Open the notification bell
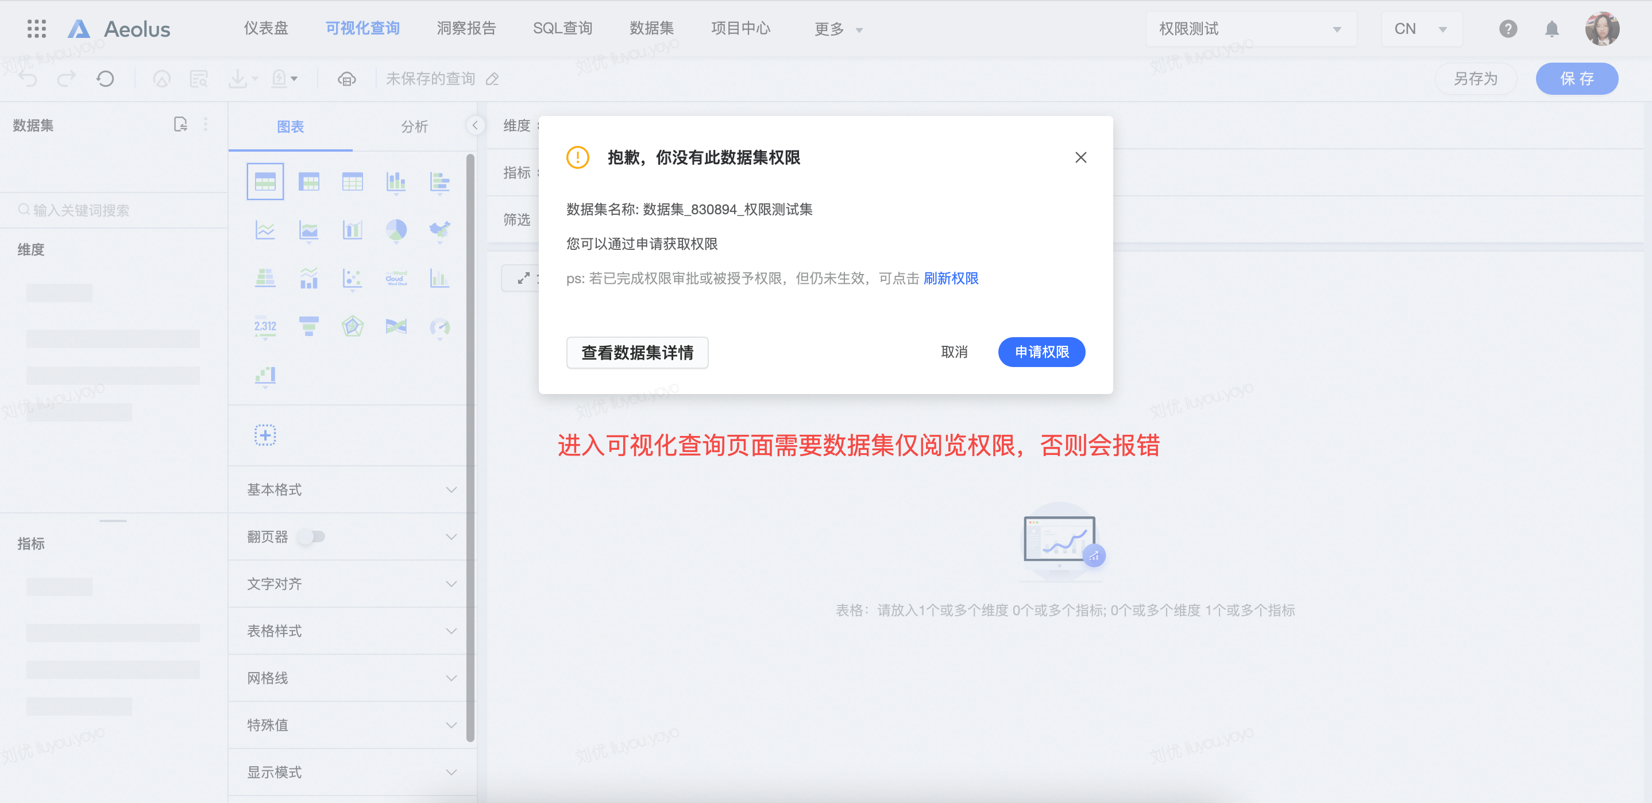 point(1551,29)
